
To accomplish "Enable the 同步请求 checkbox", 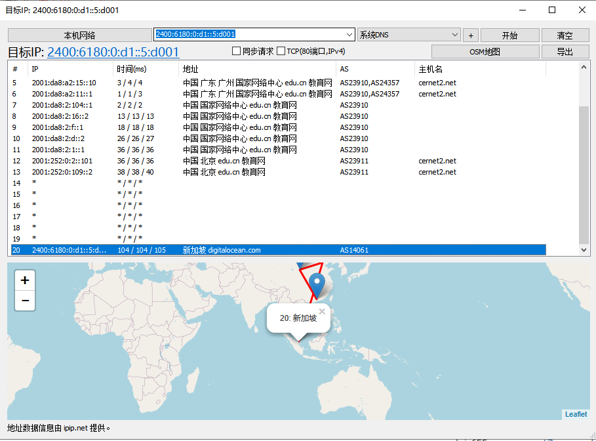I will click(237, 51).
